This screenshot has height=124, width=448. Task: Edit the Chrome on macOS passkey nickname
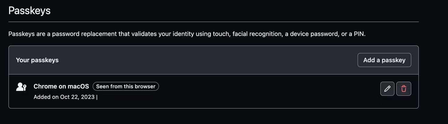[387, 89]
